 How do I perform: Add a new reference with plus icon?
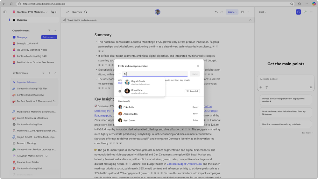(49, 73)
